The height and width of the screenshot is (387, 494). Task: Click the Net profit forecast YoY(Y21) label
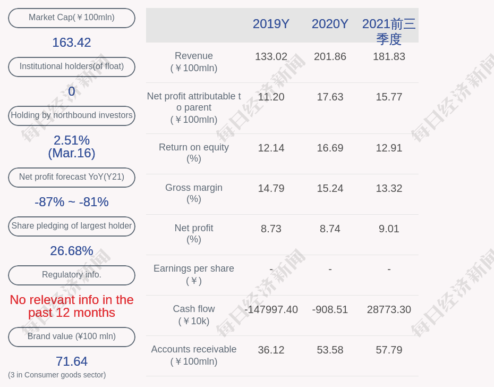(x=72, y=177)
